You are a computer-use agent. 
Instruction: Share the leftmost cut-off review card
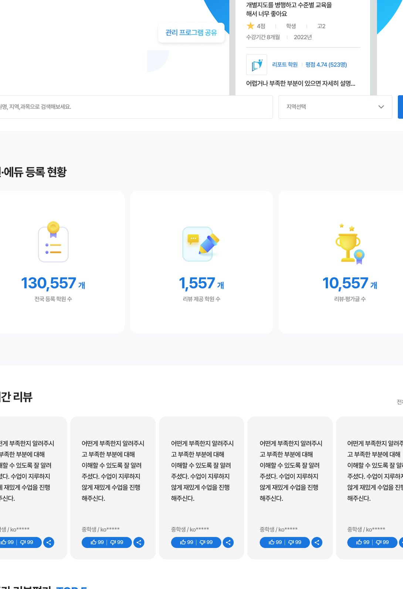pos(49,542)
